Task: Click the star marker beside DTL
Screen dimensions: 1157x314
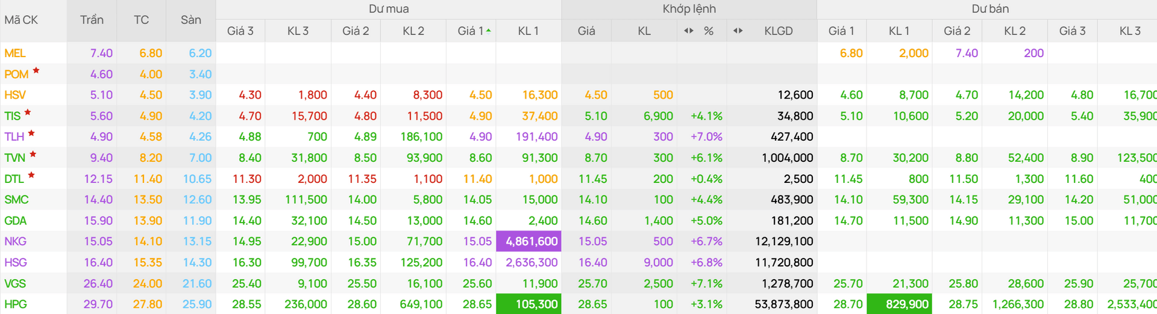Action: point(31,176)
